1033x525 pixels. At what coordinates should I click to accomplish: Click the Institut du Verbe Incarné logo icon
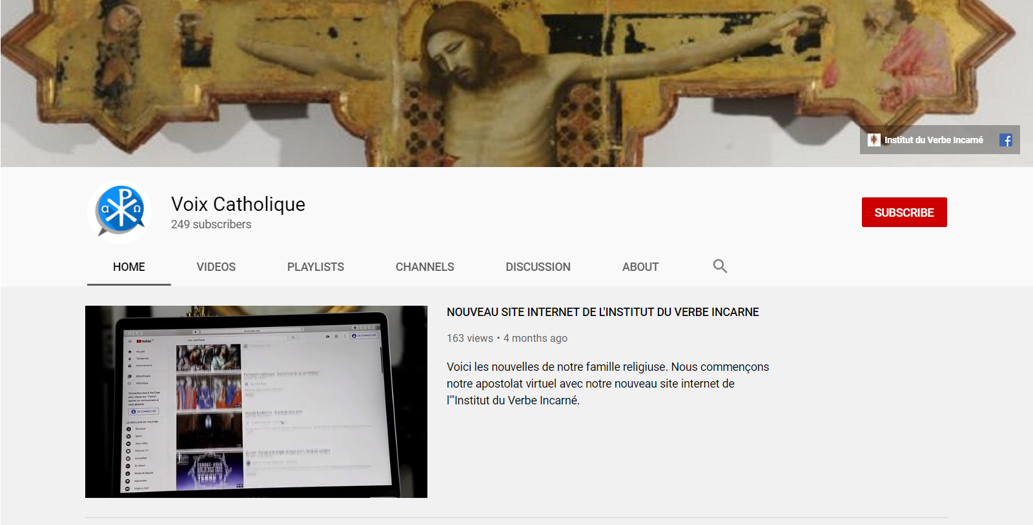(874, 140)
